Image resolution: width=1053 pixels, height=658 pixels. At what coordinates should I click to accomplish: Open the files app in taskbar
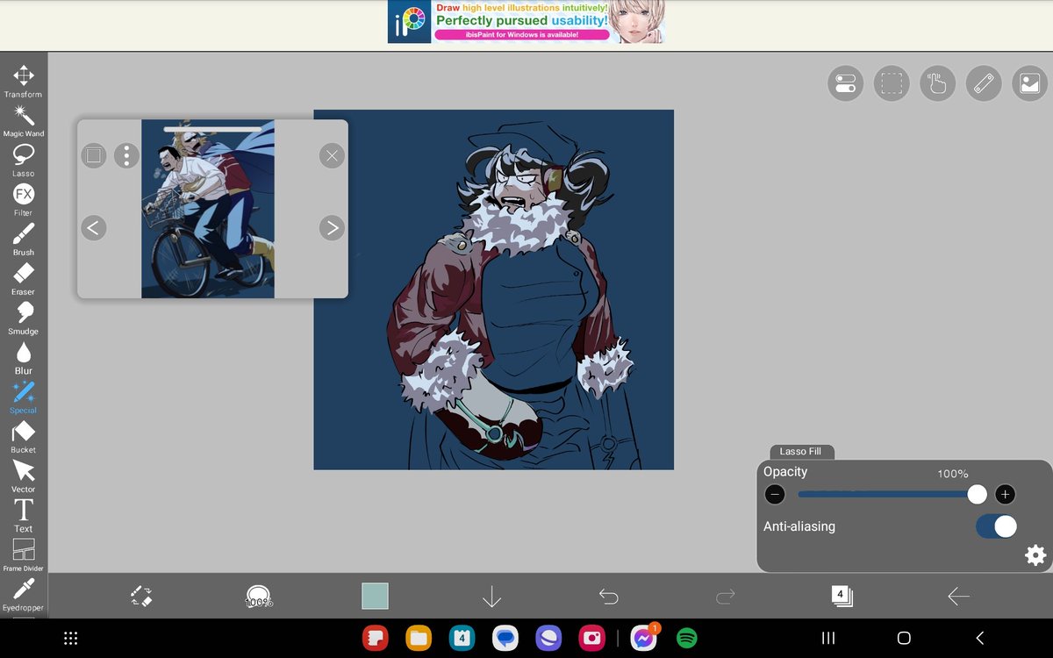tap(419, 639)
